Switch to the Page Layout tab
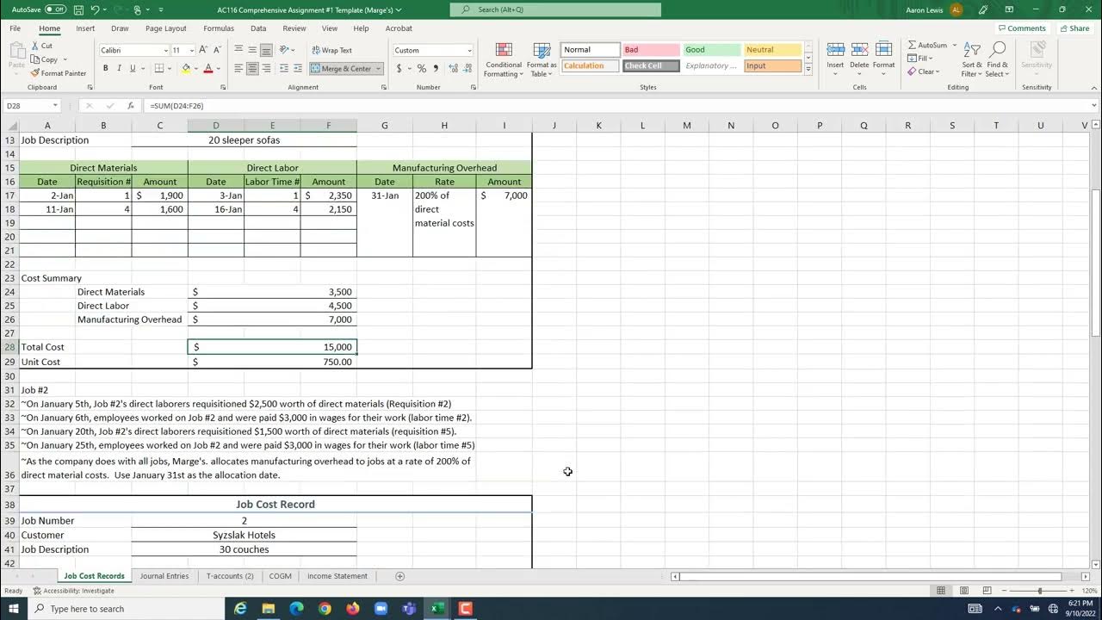 165,28
